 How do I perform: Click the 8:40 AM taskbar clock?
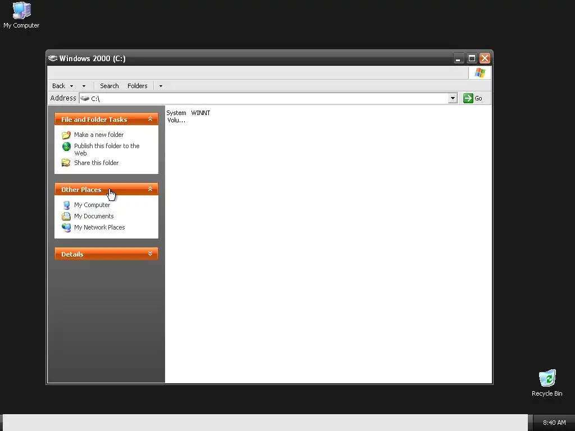tap(554, 423)
